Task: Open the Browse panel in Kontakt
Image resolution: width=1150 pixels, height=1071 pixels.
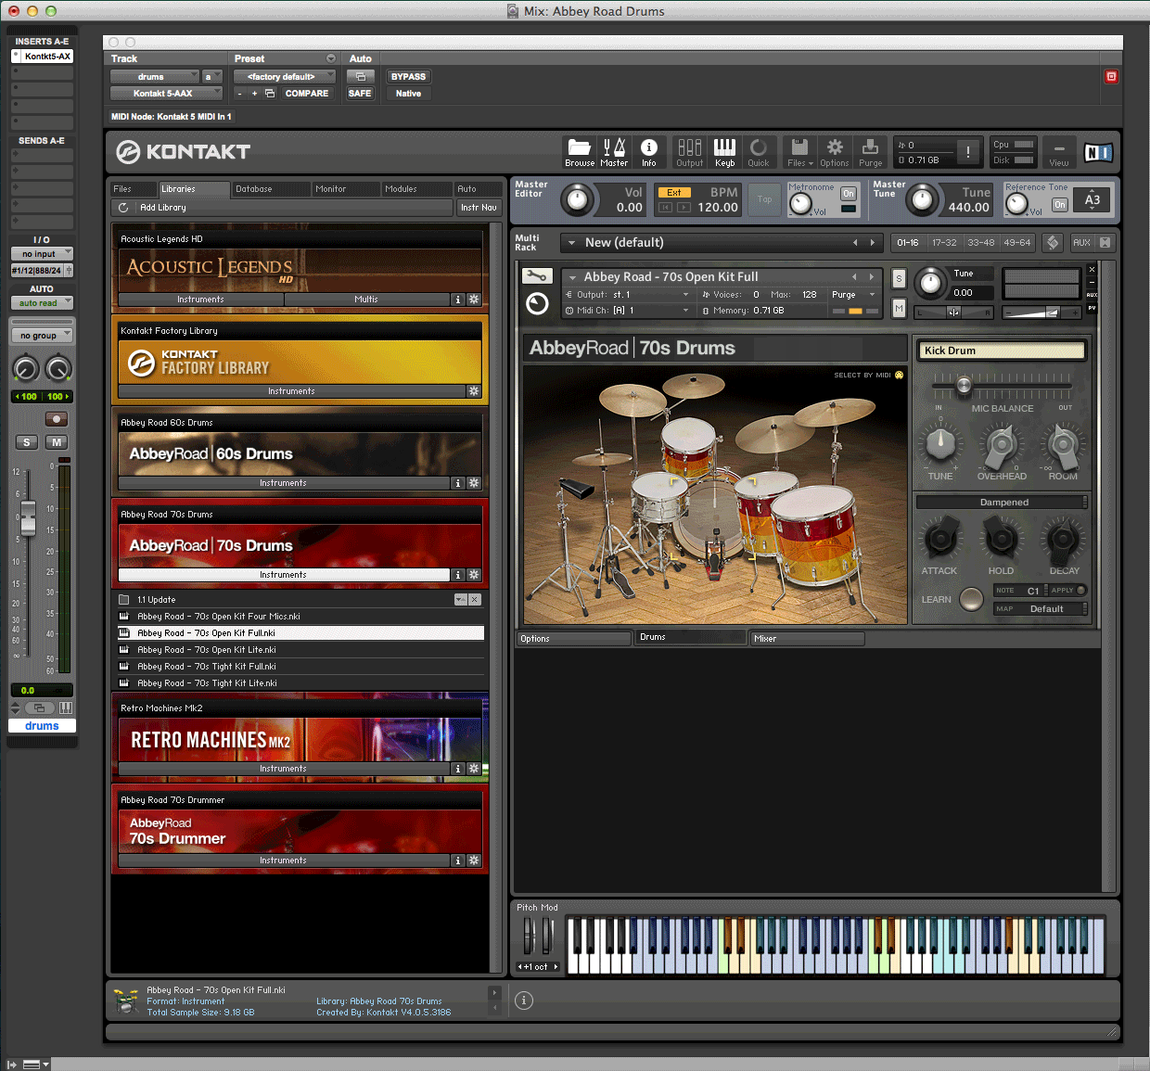Action: (579, 152)
